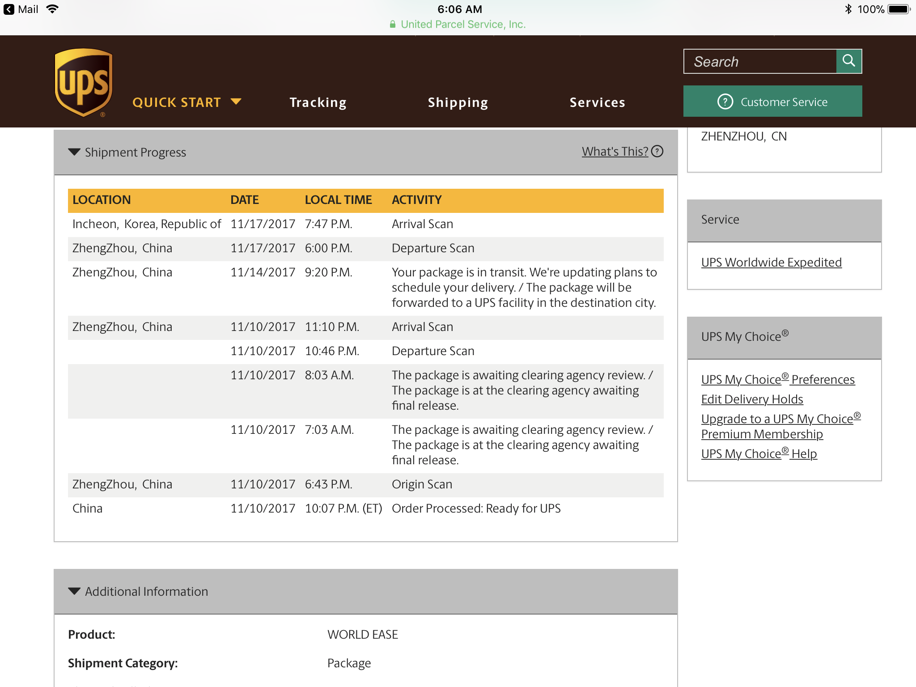Click the What's This question mark icon
Viewport: 916px width, 687px height.
657,151
